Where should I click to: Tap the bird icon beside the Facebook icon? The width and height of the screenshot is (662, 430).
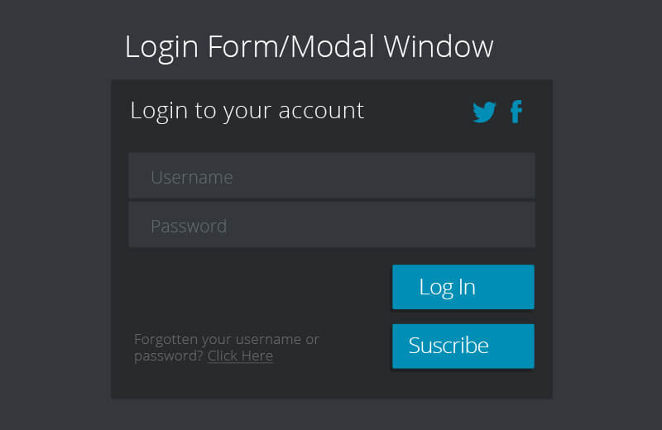(x=484, y=112)
